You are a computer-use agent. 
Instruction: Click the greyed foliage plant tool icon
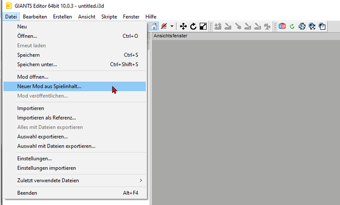pyautogui.click(x=267, y=26)
